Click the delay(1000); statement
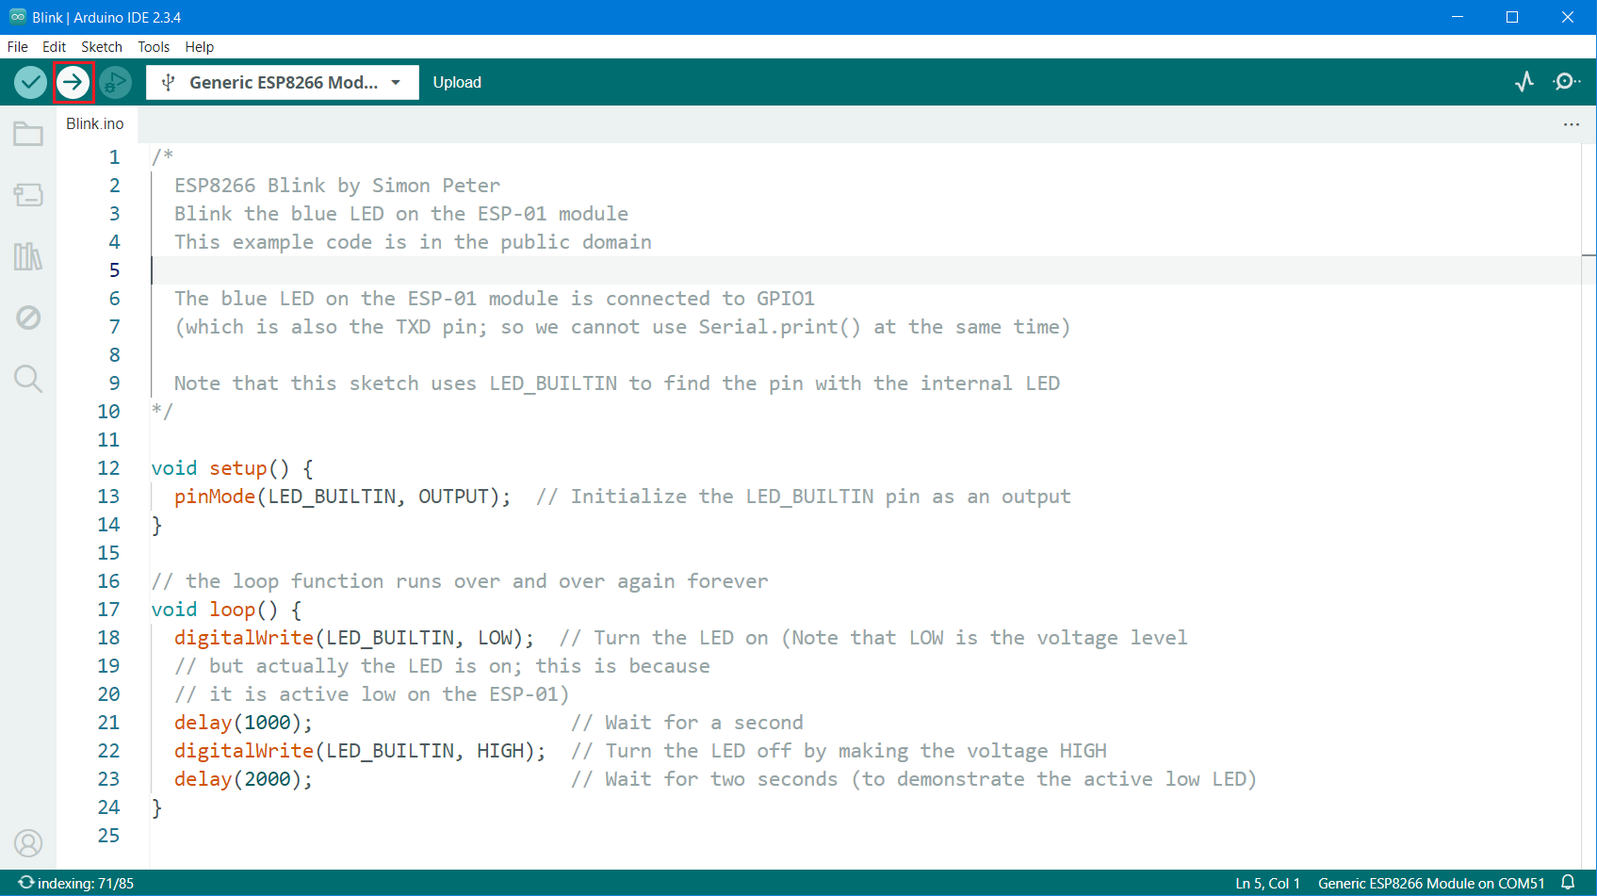The image size is (1597, 896). click(x=243, y=723)
